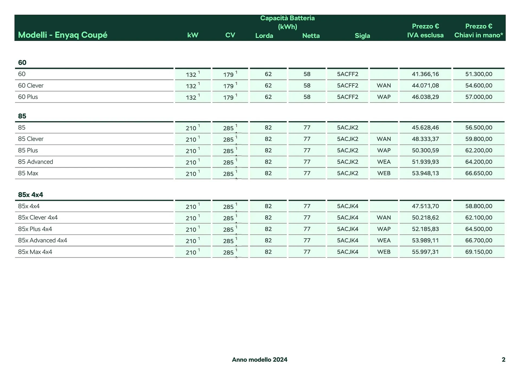Screen dimensions: 520x368
Task: Click price 55.997,31 in 85x Max row
Action: [x=425, y=252]
